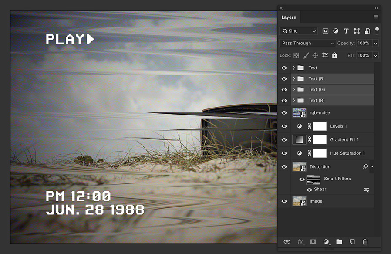The image size is (391, 254).
Task: Add a layer style with fx icon
Action: [x=300, y=241]
